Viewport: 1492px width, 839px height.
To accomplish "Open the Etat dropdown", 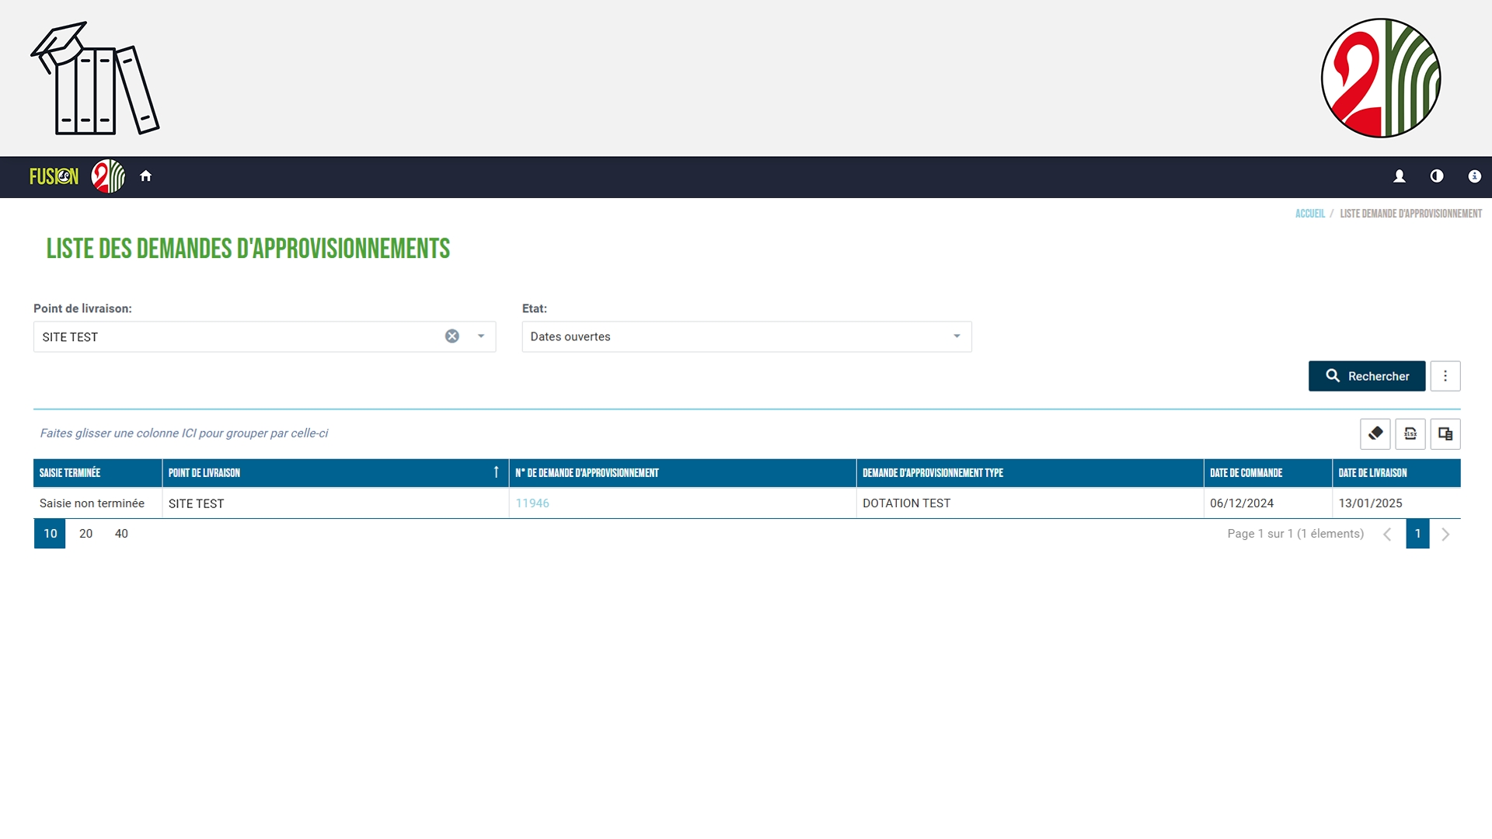I will click(x=746, y=336).
